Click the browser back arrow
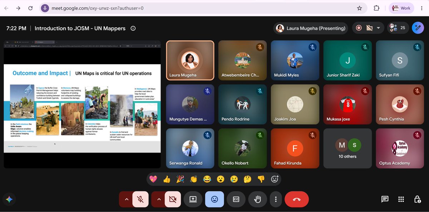This screenshot has width=429, height=212. click(x=6, y=8)
